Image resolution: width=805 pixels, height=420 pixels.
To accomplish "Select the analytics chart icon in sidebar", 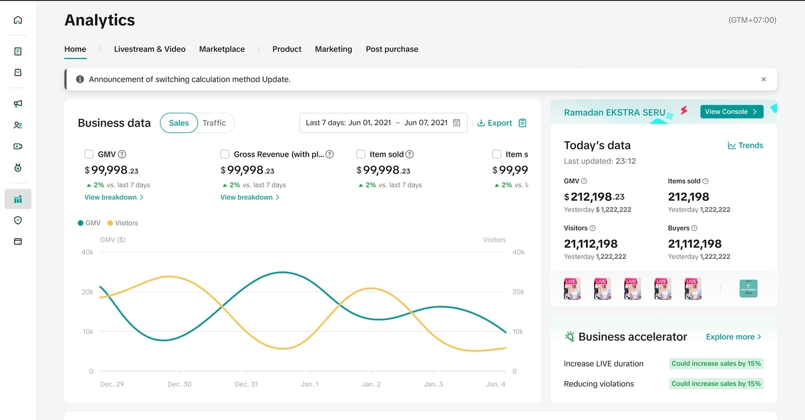I will tap(18, 199).
